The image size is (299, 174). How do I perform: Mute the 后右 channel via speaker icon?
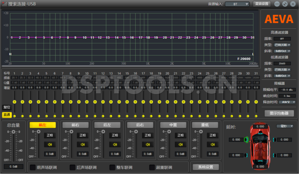point(147,145)
